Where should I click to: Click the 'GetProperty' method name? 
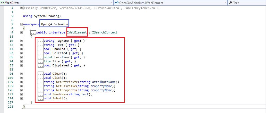pyautogui.click(x=66, y=90)
